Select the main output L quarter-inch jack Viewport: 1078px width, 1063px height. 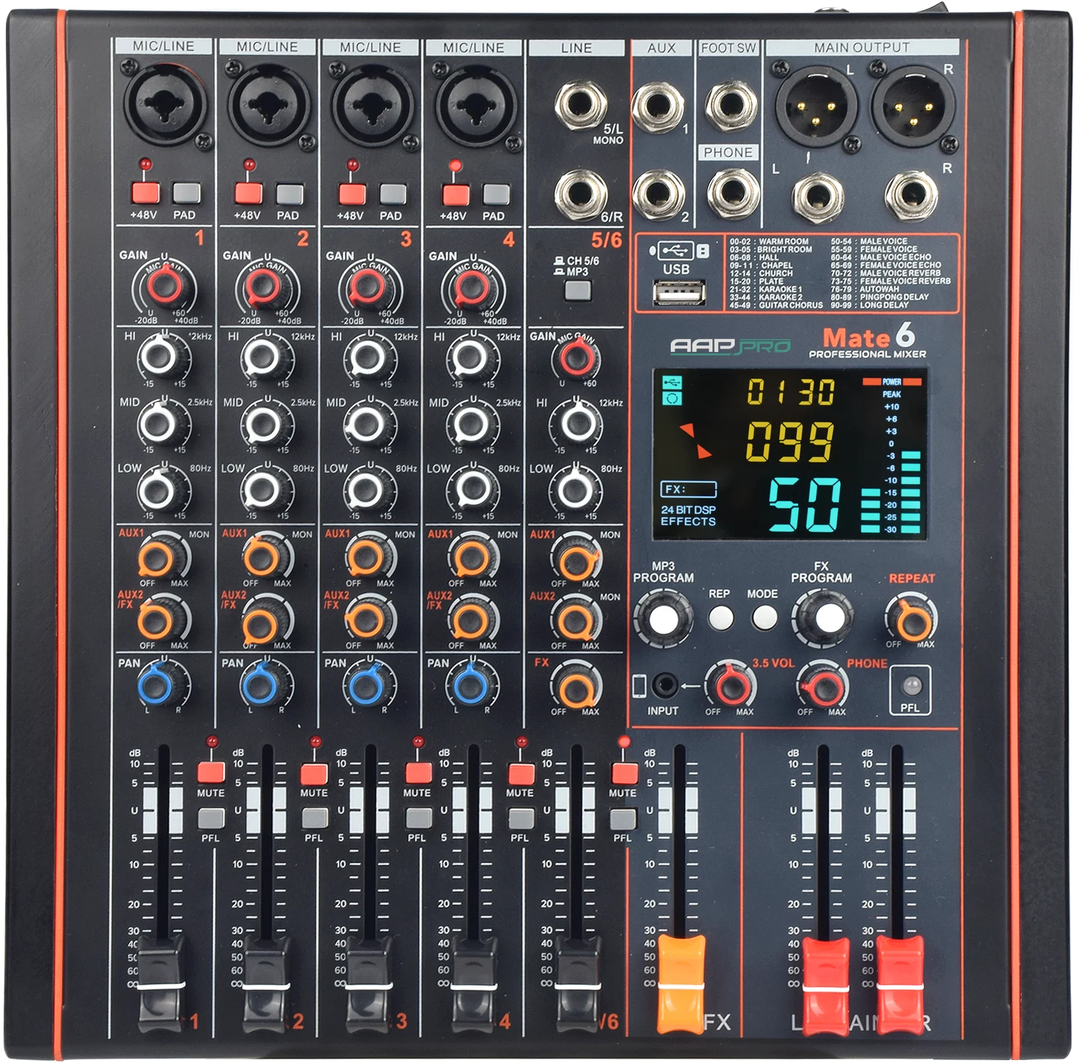click(x=817, y=197)
